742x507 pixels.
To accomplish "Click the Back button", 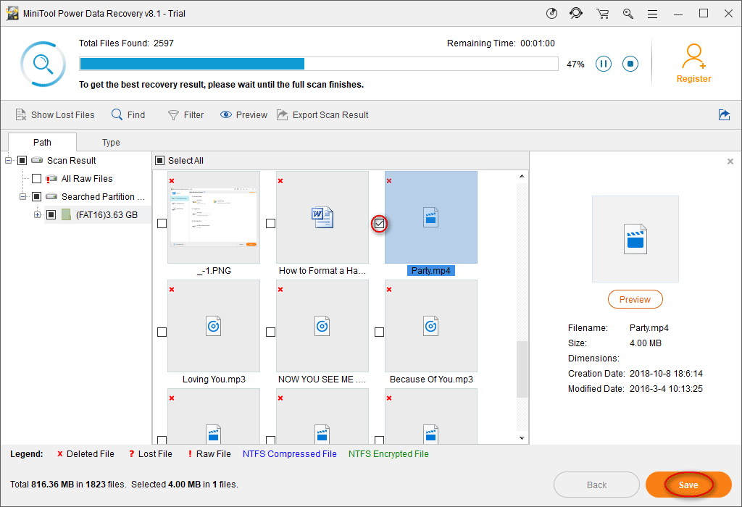I will click(596, 485).
